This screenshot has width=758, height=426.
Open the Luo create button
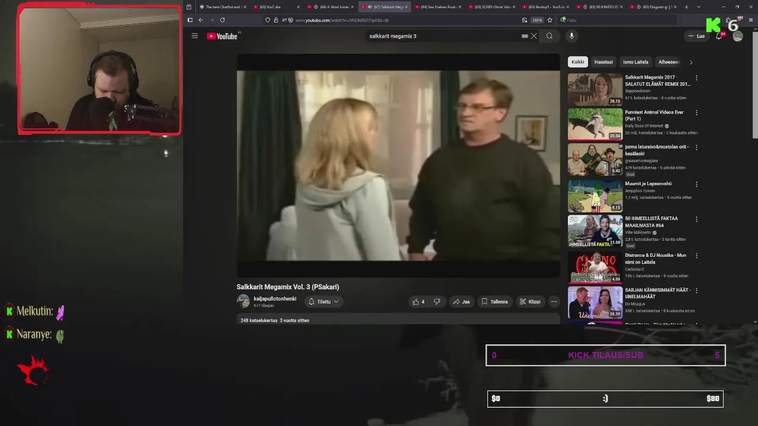coord(696,36)
